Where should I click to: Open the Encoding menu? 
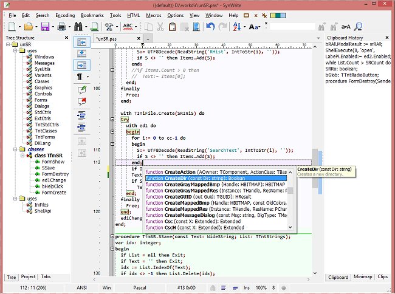pyautogui.click(x=64, y=15)
